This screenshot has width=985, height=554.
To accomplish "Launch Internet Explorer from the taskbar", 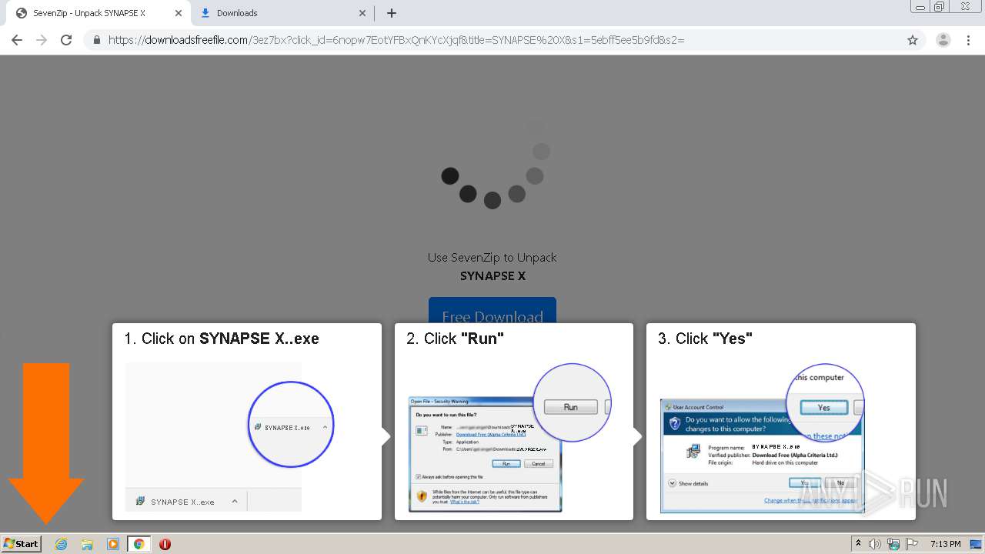I will pos(62,544).
